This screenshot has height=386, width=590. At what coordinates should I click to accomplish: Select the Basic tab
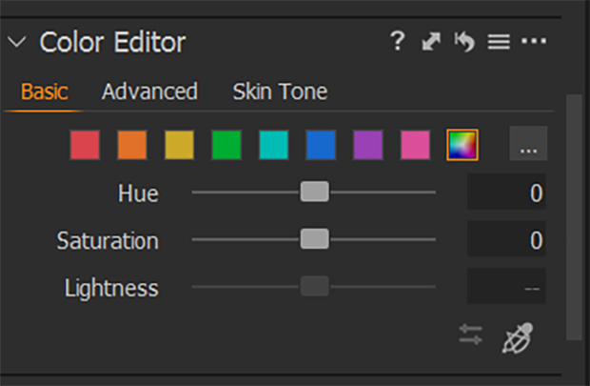pyautogui.click(x=45, y=91)
